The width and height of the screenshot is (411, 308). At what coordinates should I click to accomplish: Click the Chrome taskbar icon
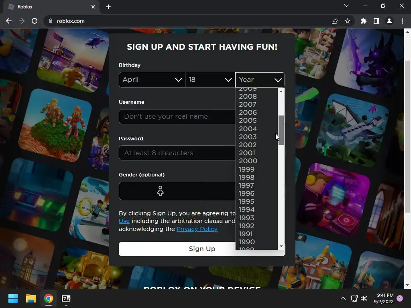tap(49, 298)
